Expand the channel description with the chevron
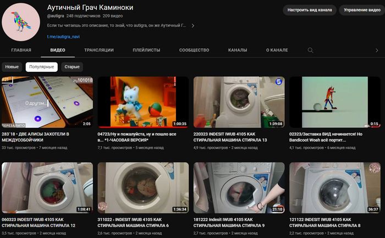The image size is (385, 238). click(193, 25)
